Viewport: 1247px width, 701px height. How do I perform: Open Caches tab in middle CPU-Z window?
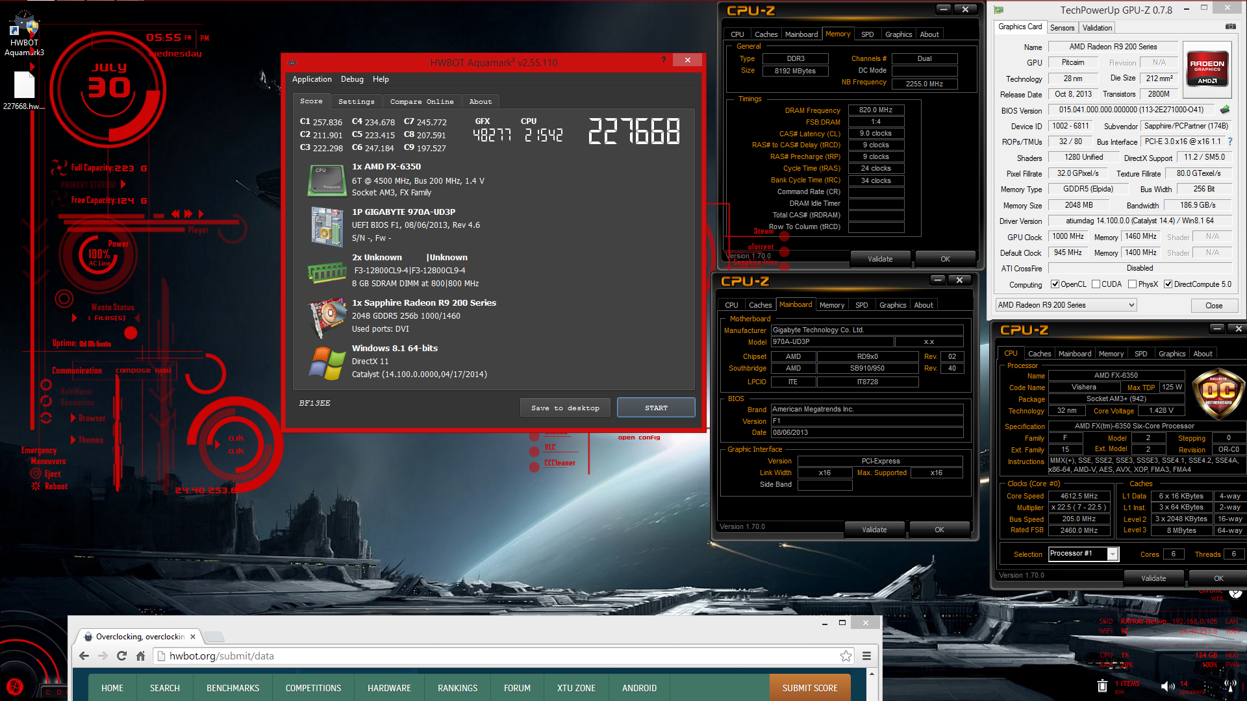760,305
